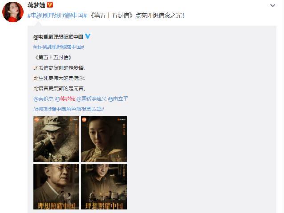View elderly man with glasses poster
The width and height of the screenshot is (284, 213).
coord(57,187)
